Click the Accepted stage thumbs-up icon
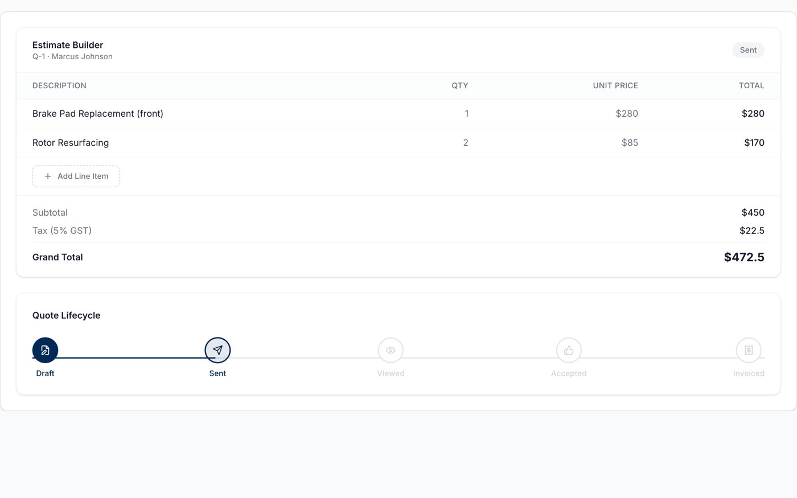 pos(569,350)
